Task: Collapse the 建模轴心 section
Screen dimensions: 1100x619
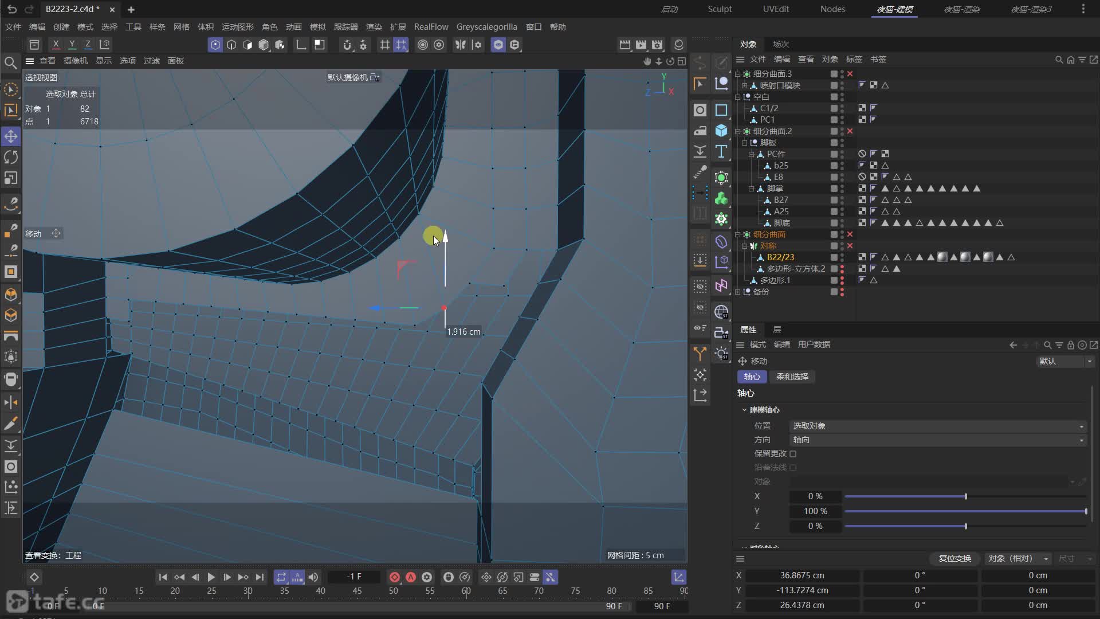Action: point(744,410)
